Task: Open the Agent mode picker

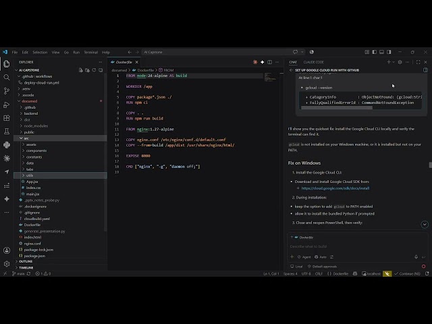Action: coord(304,256)
